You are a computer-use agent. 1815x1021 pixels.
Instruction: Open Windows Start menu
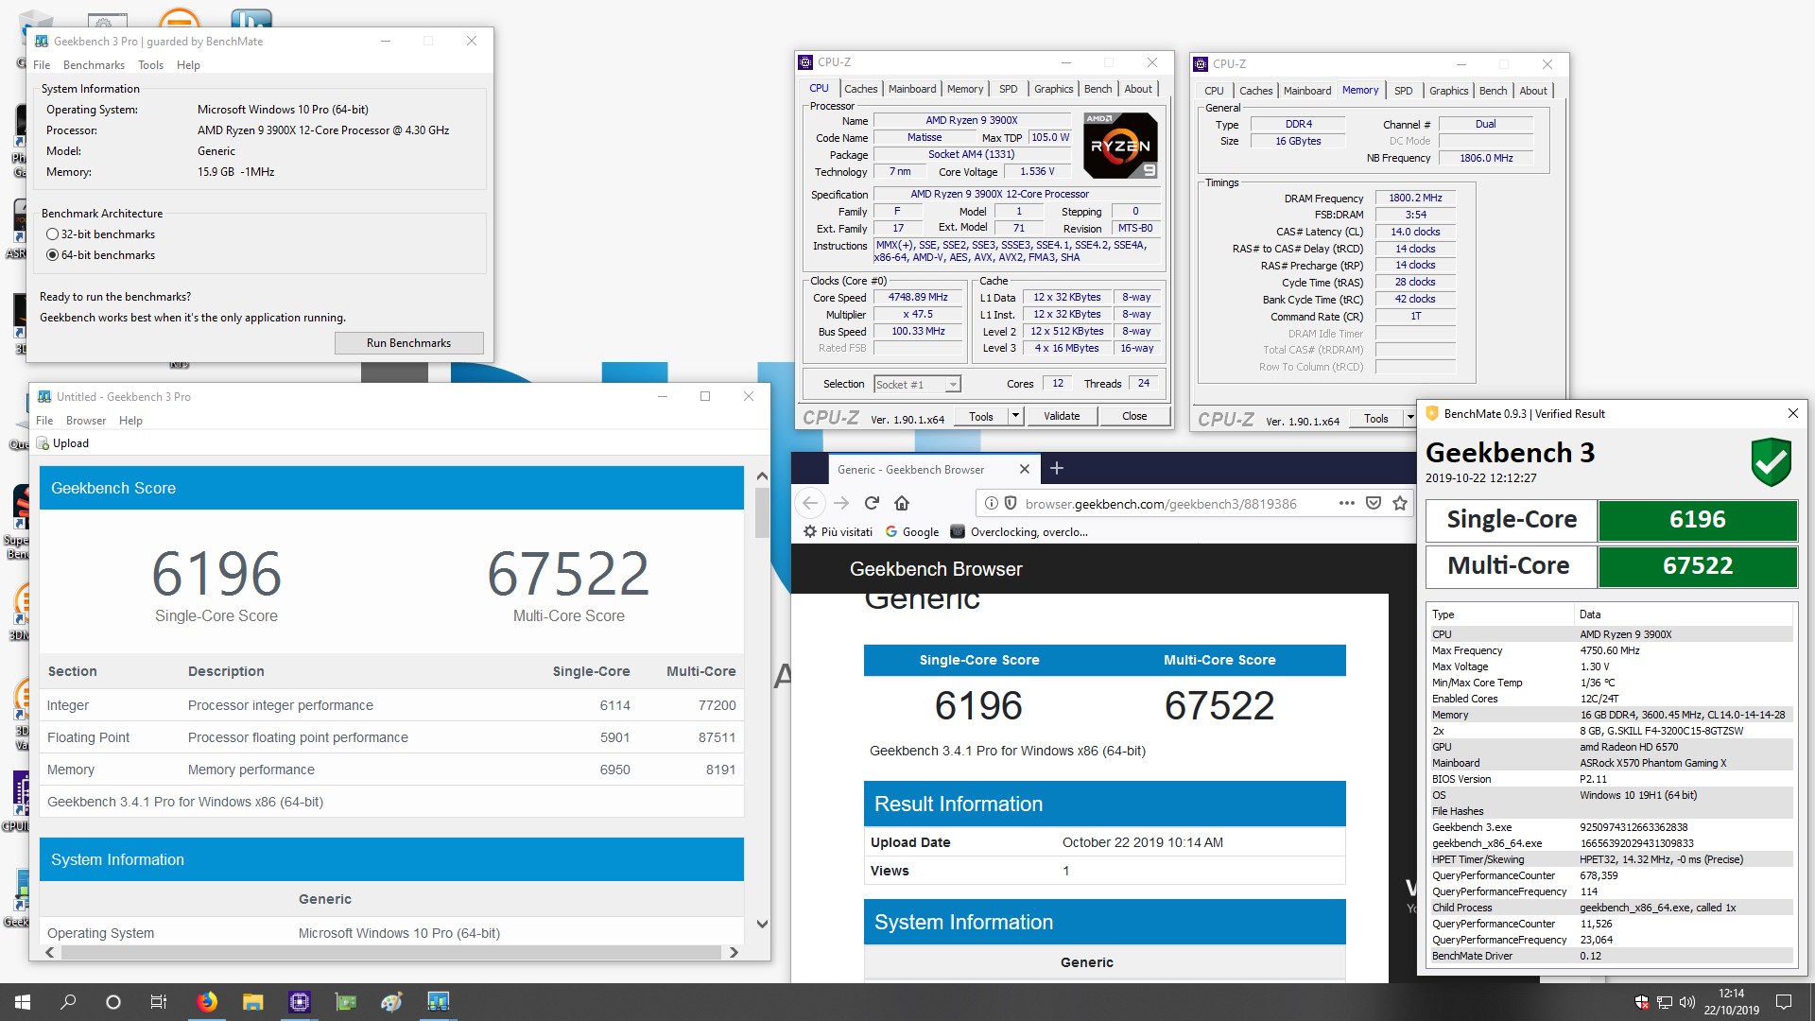23,1002
